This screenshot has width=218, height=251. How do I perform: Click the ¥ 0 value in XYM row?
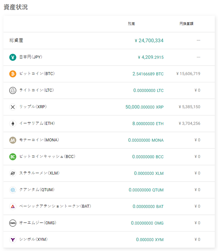coord(198,239)
